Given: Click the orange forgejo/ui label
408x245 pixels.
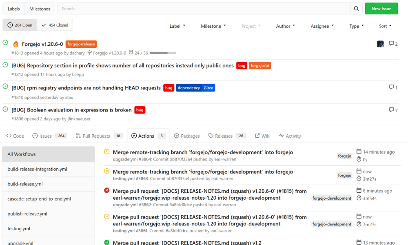Looking at the screenshot, I should [x=259, y=66].
